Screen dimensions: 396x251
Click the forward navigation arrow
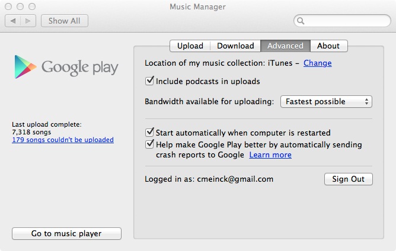28,21
